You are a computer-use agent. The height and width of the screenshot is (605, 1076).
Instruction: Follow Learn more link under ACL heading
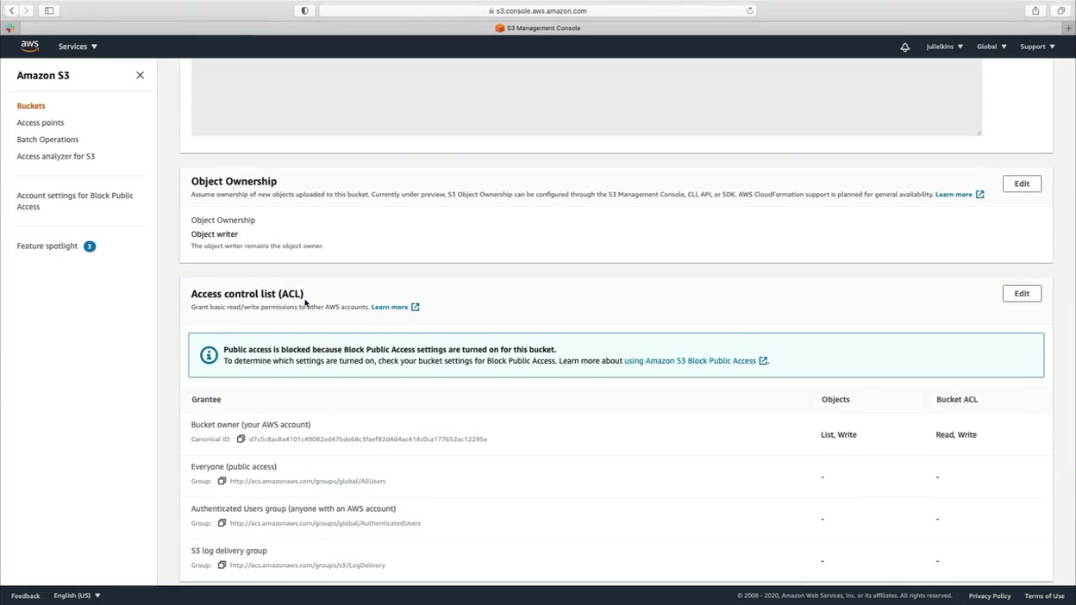click(390, 307)
